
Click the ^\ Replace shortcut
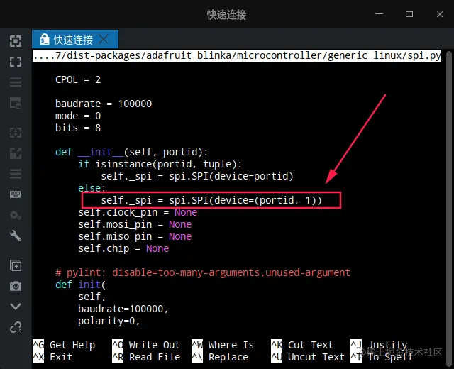[220, 357]
